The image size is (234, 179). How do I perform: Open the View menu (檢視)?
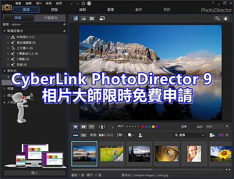(49, 3)
